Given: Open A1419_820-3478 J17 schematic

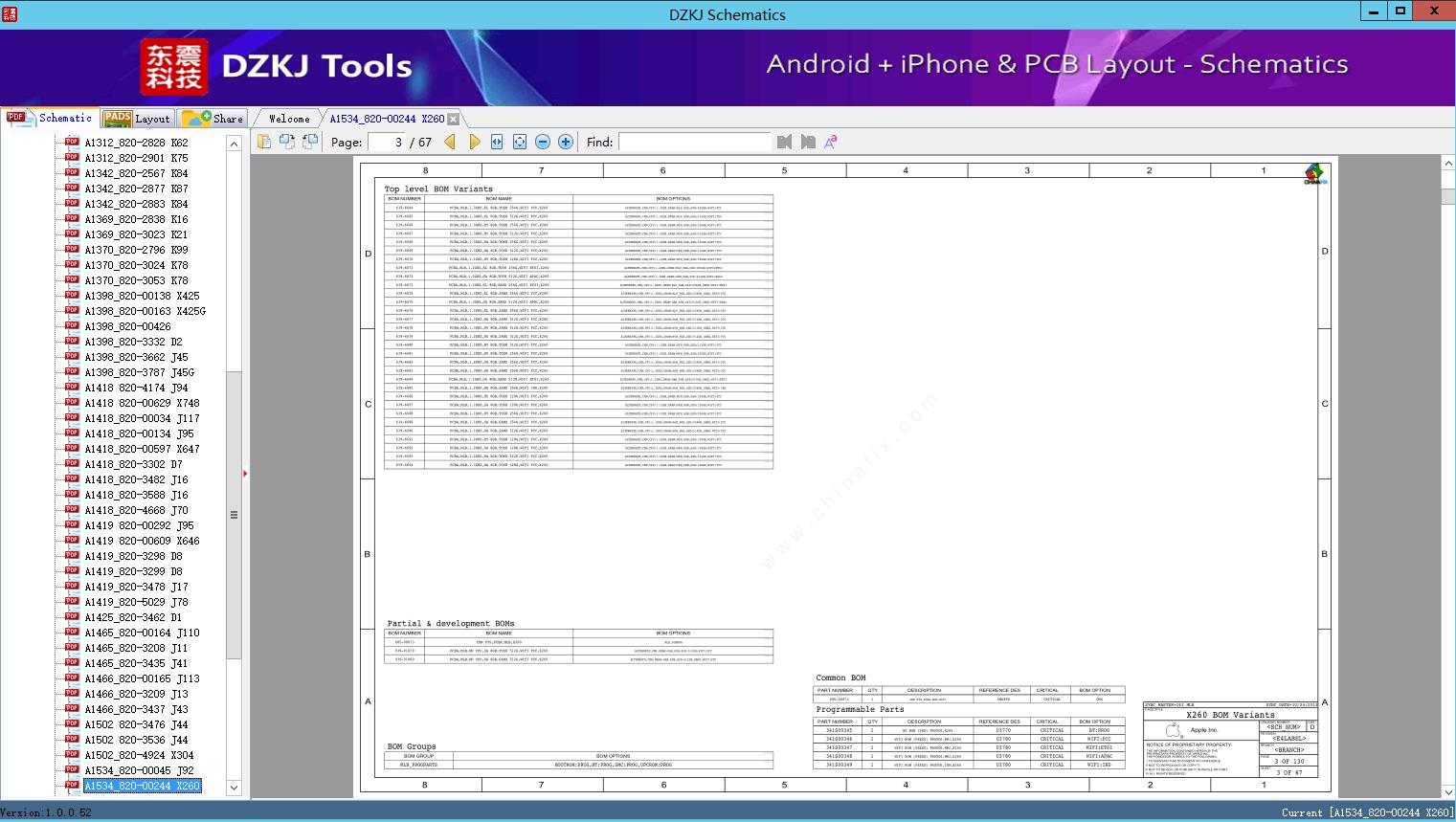Looking at the screenshot, I should (x=136, y=587).
